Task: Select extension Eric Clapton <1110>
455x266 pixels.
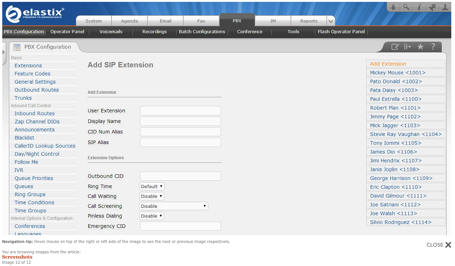Action: tap(406, 187)
